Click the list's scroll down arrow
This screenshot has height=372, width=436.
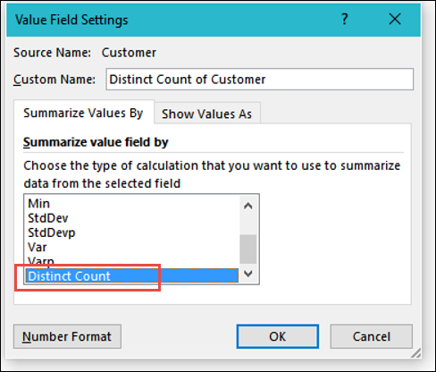tap(248, 274)
